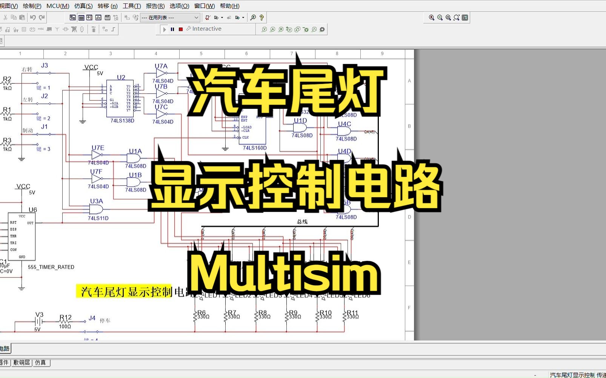Open the MCU(M) menu
This screenshot has height=378, width=606.
[58, 6]
